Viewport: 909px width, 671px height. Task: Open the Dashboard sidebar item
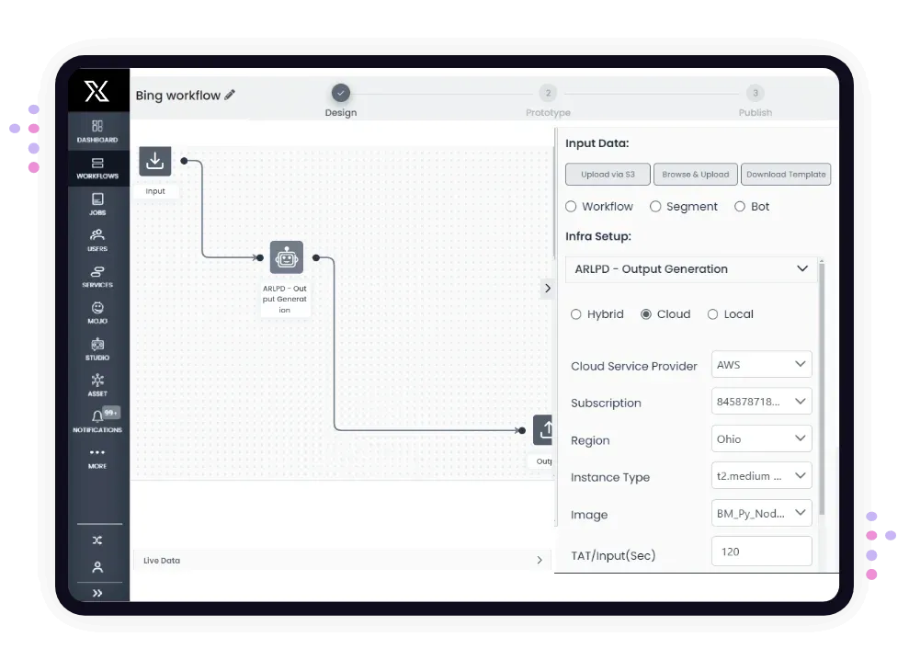(97, 131)
